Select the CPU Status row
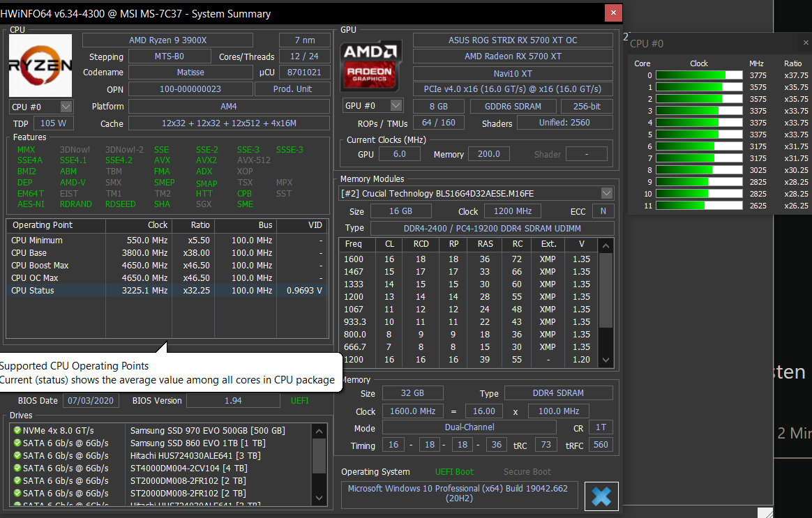Viewport: 812px width, 518px height. click(167, 290)
